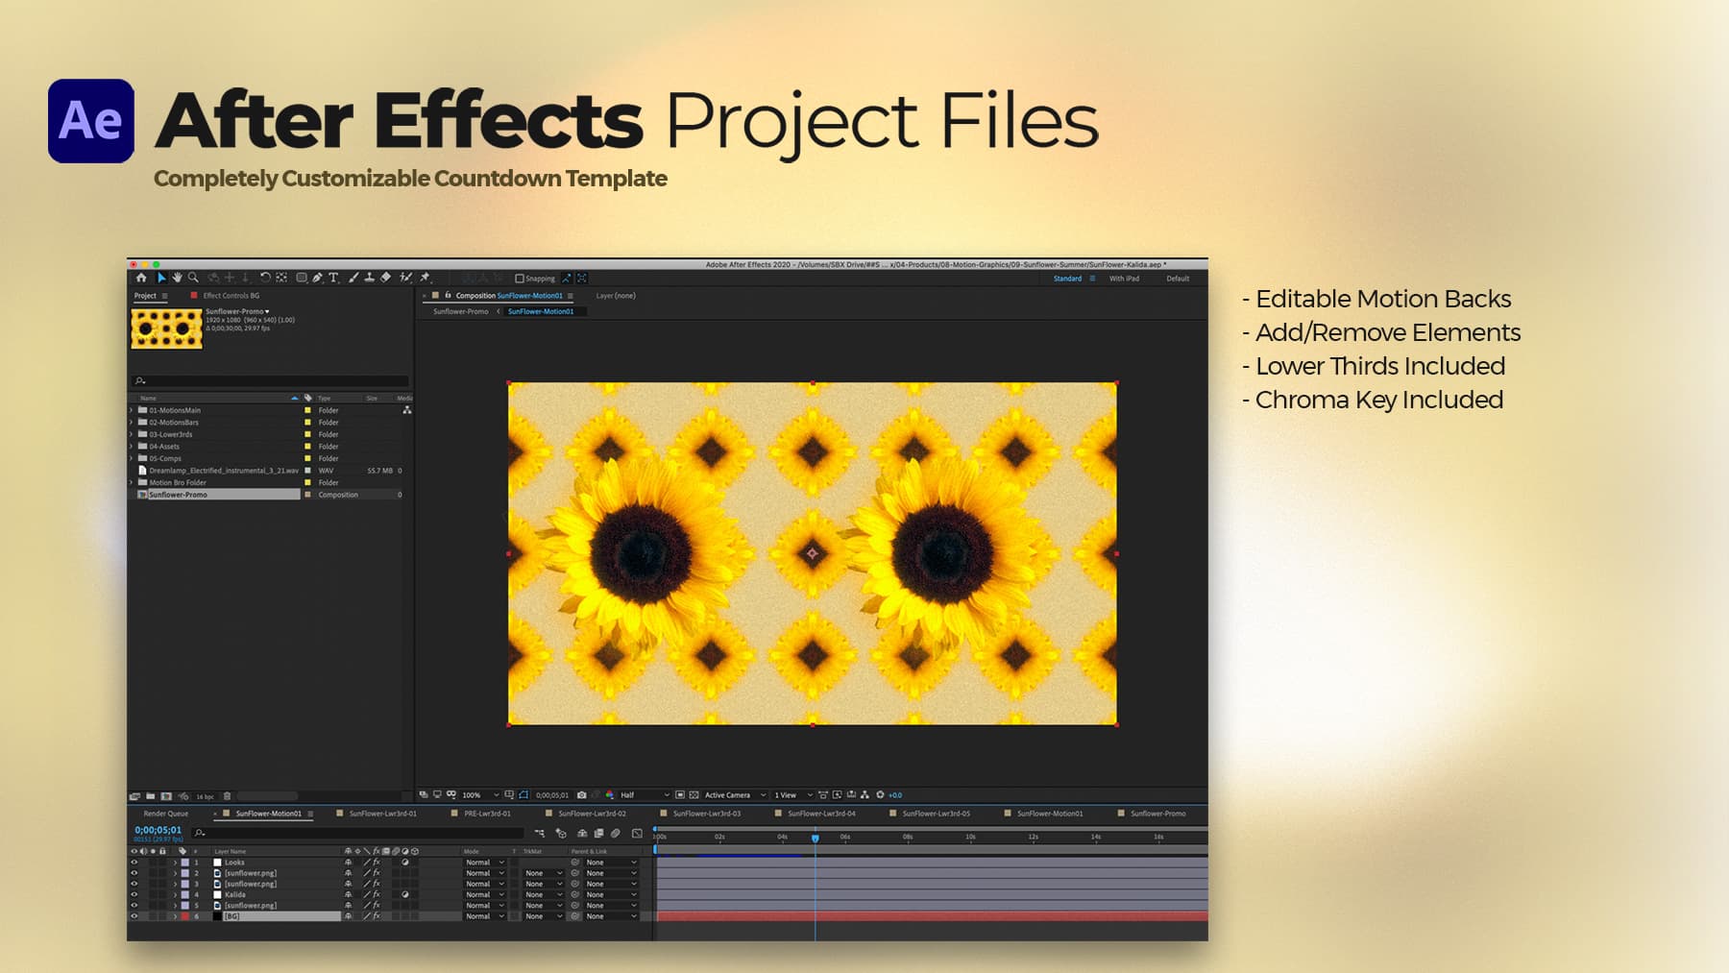Click the red label swatch of BG layer
Image resolution: width=1729 pixels, height=973 pixels.
click(x=185, y=916)
